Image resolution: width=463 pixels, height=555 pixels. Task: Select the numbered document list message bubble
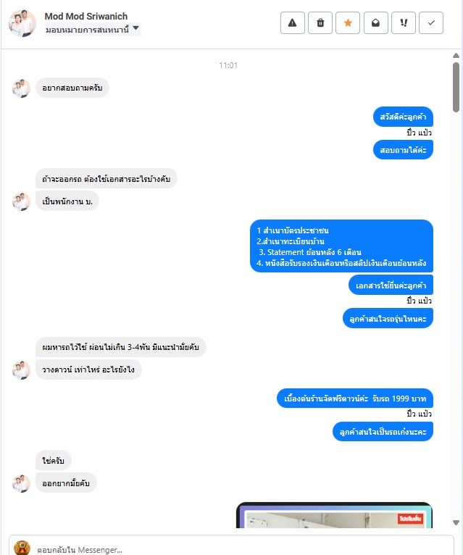point(341,246)
